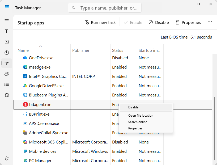Click the Intel Graphics Command icon
The height and width of the screenshot is (165, 217).
[25, 76]
